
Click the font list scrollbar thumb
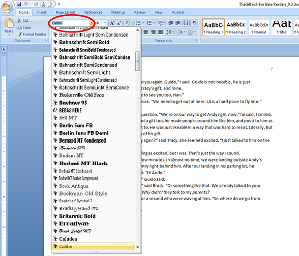coord(137,61)
